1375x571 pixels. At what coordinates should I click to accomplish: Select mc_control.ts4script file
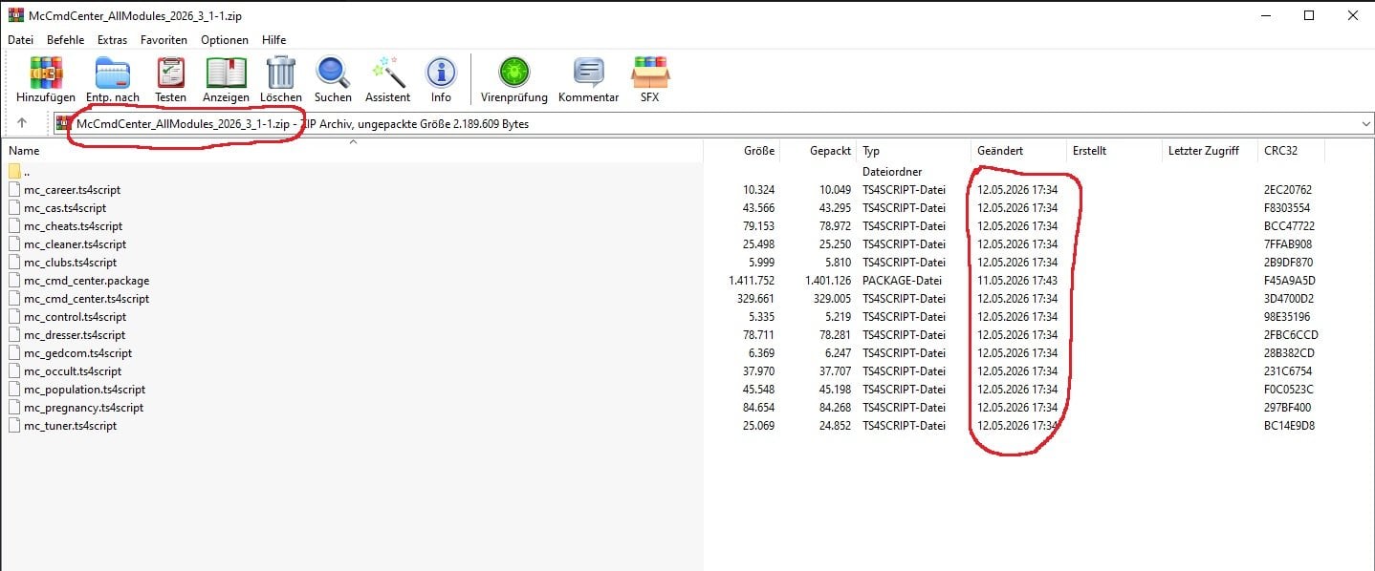pos(75,317)
